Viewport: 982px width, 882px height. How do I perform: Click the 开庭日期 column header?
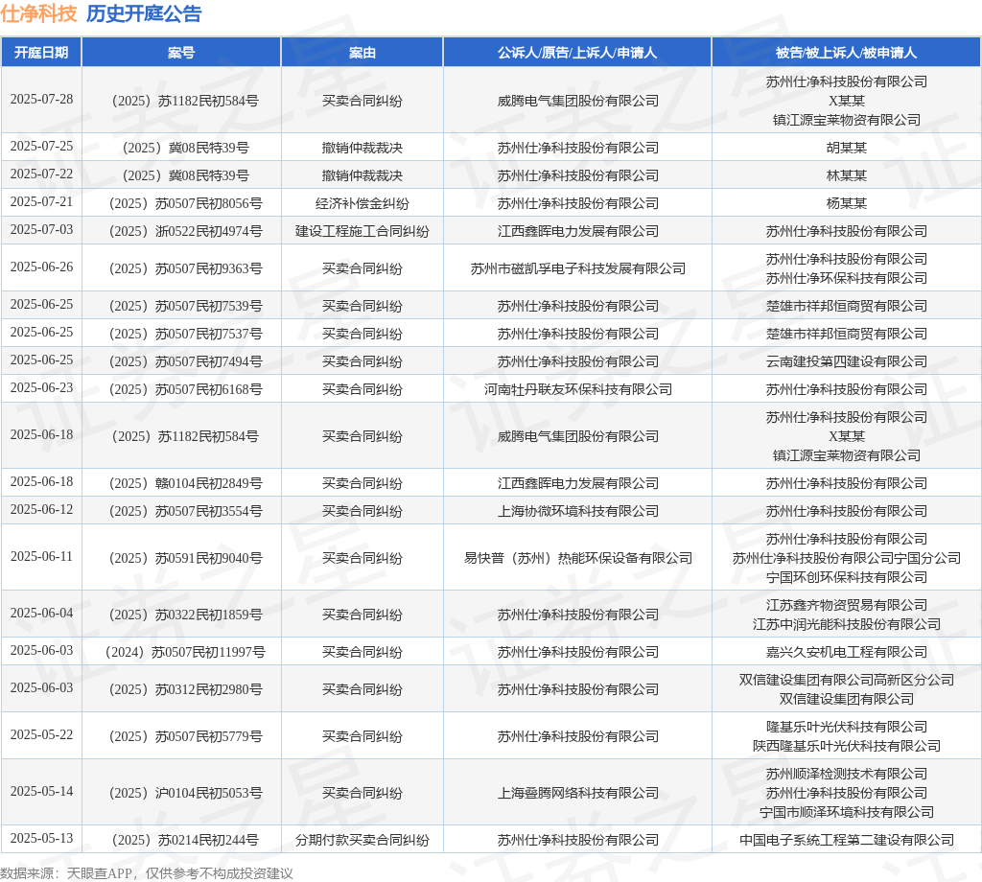coord(41,53)
